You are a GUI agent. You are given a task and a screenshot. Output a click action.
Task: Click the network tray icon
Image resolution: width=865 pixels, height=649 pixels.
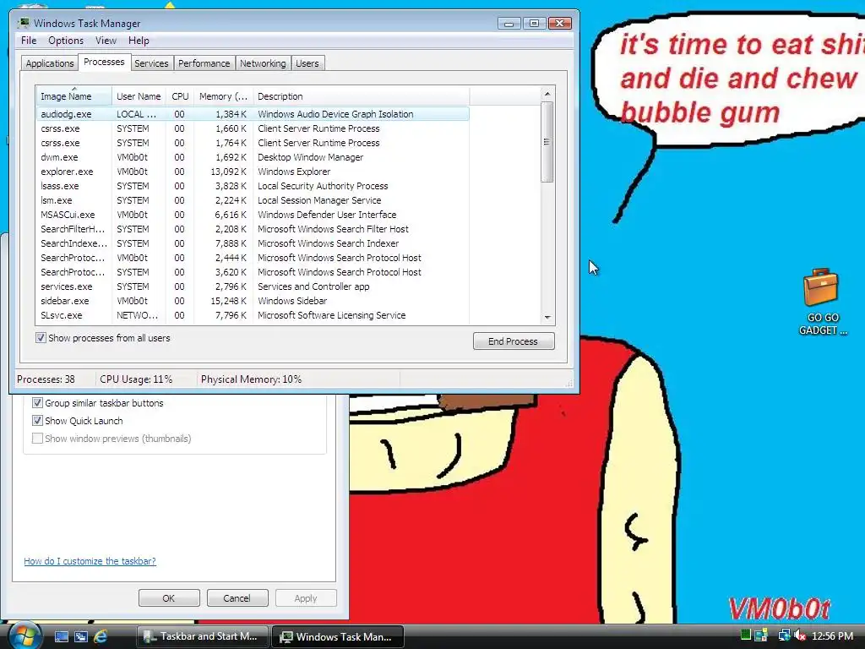[x=783, y=635]
